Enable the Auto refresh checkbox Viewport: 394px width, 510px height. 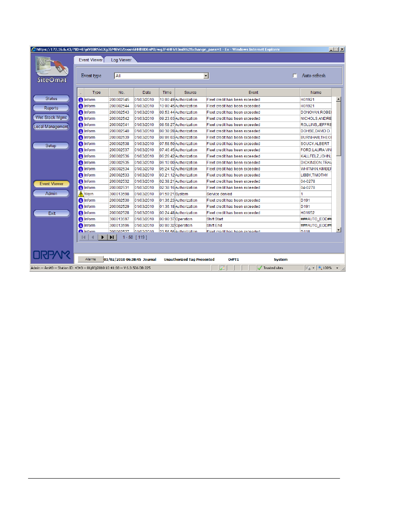pyautogui.click(x=295, y=76)
